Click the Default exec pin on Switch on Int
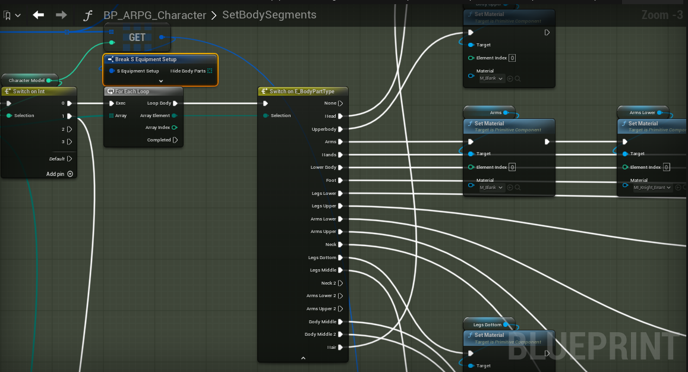688x372 pixels. (70, 159)
